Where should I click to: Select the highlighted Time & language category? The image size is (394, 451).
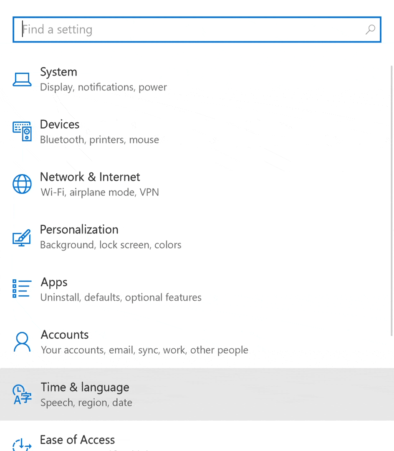click(x=85, y=387)
